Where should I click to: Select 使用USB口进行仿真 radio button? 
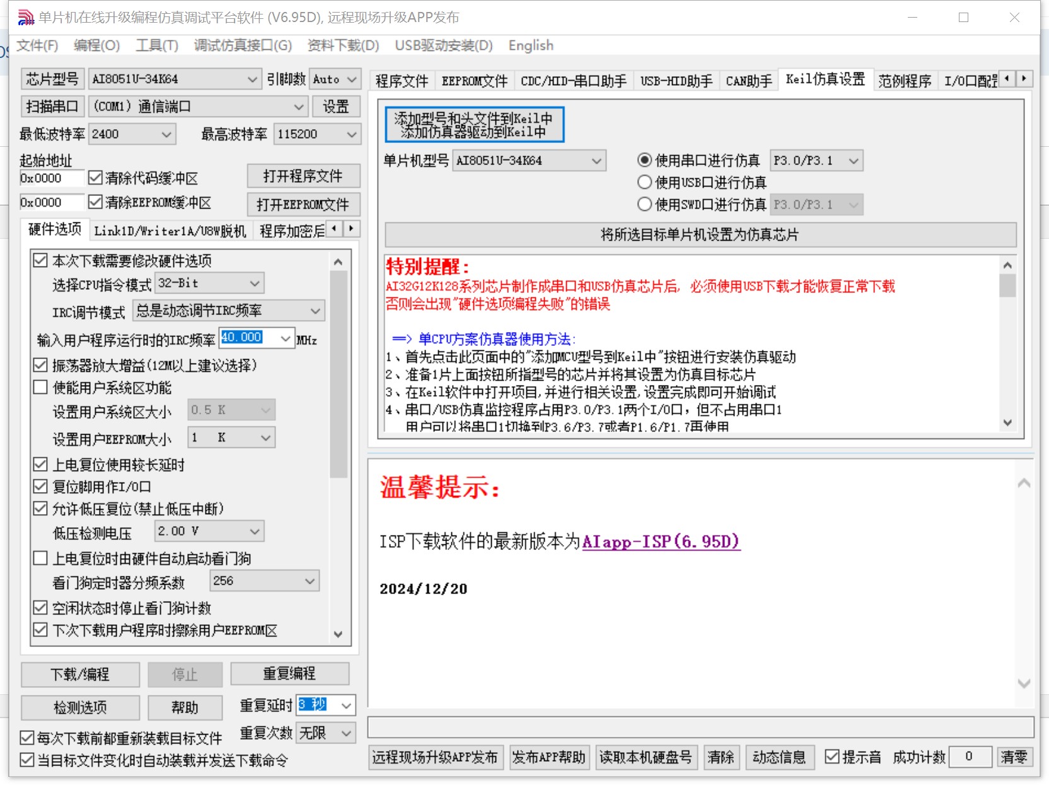pos(644,182)
